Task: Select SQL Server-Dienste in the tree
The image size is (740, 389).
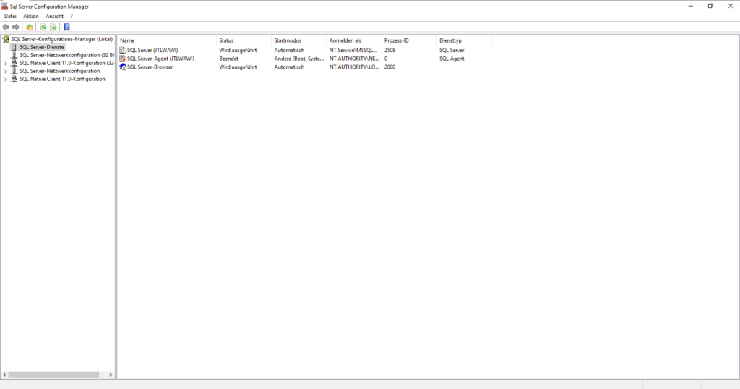Action: tap(41, 47)
